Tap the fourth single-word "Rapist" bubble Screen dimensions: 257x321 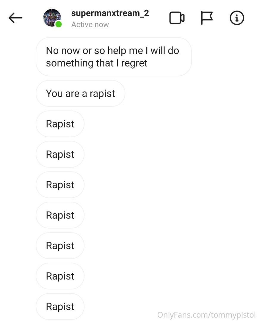pyautogui.click(x=60, y=215)
